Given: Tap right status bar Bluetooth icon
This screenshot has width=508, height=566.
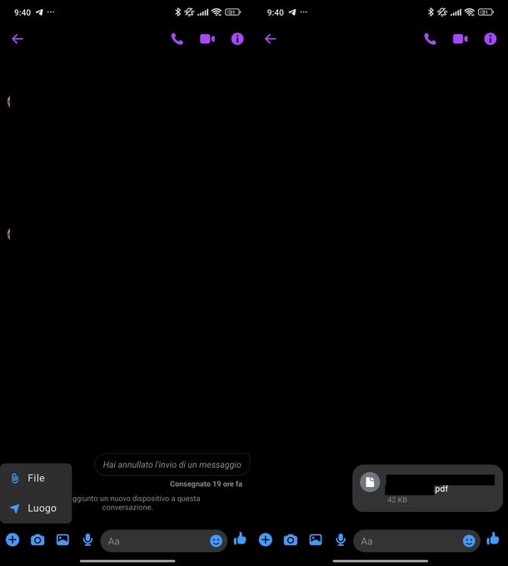Looking at the screenshot, I should point(431,12).
